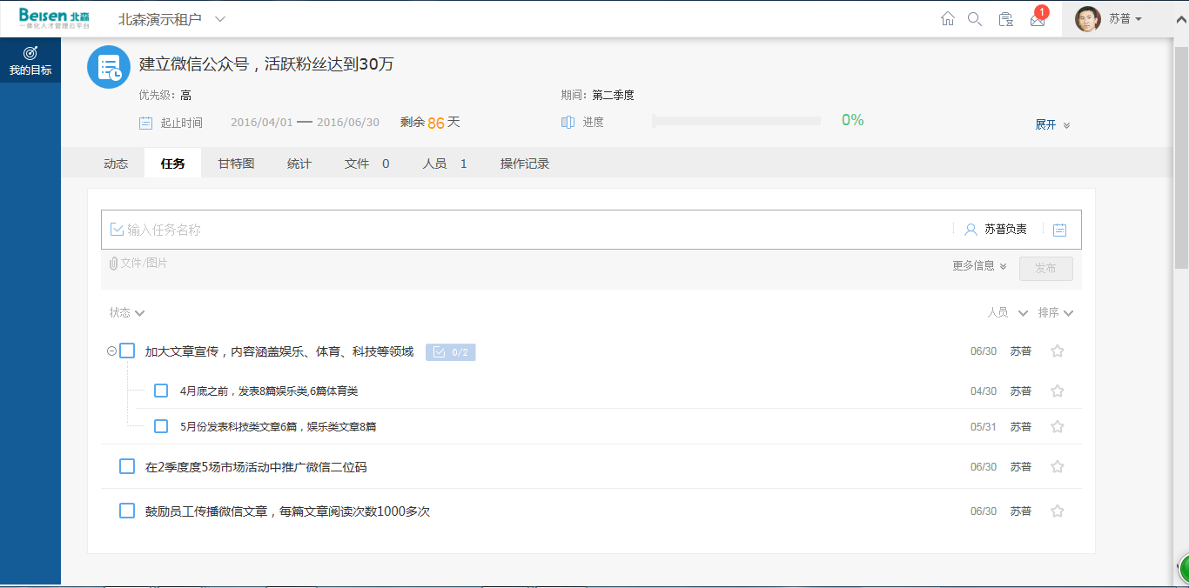Click the 进度 progress bar
Viewport: 1189px width, 588px height.
736,122
